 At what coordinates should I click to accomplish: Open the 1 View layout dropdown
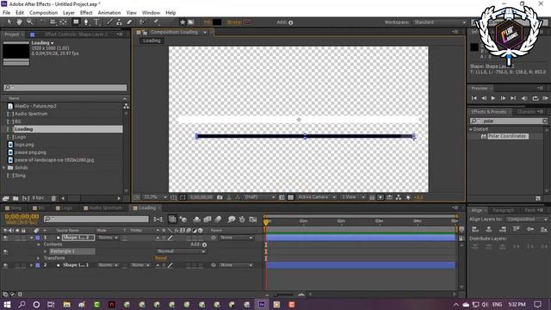[x=353, y=197]
